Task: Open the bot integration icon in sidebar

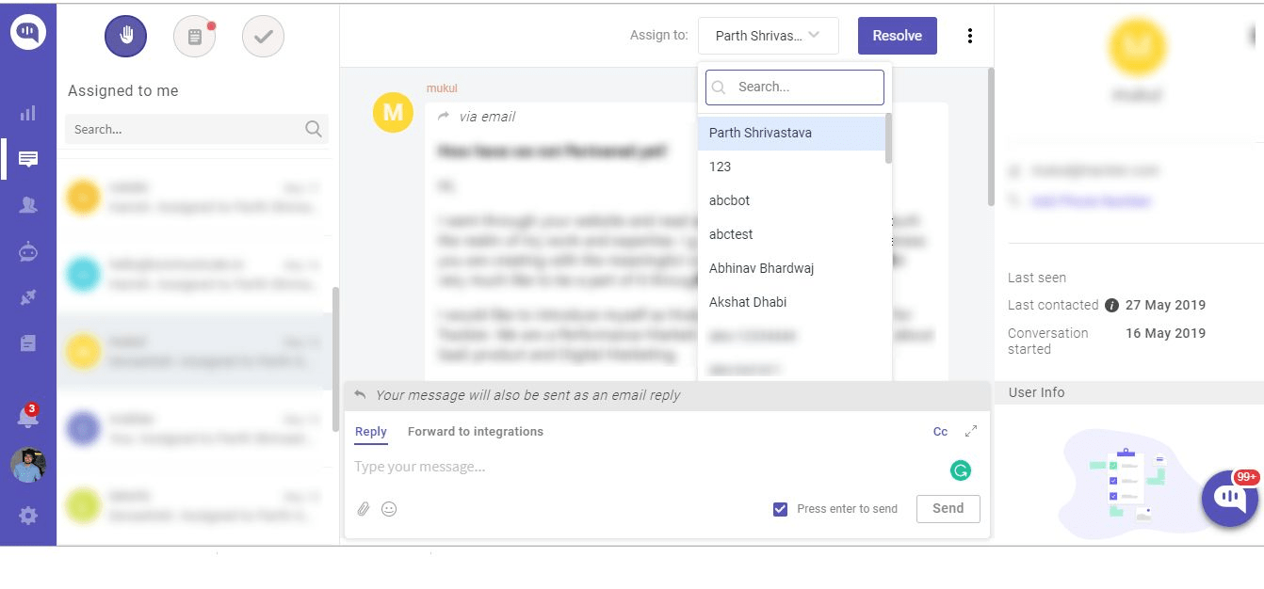Action: [28, 251]
